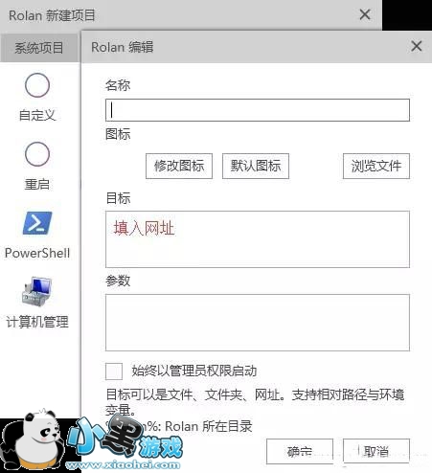
Task: Click the 目标 field with 填入网址
Action: (x=258, y=239)
